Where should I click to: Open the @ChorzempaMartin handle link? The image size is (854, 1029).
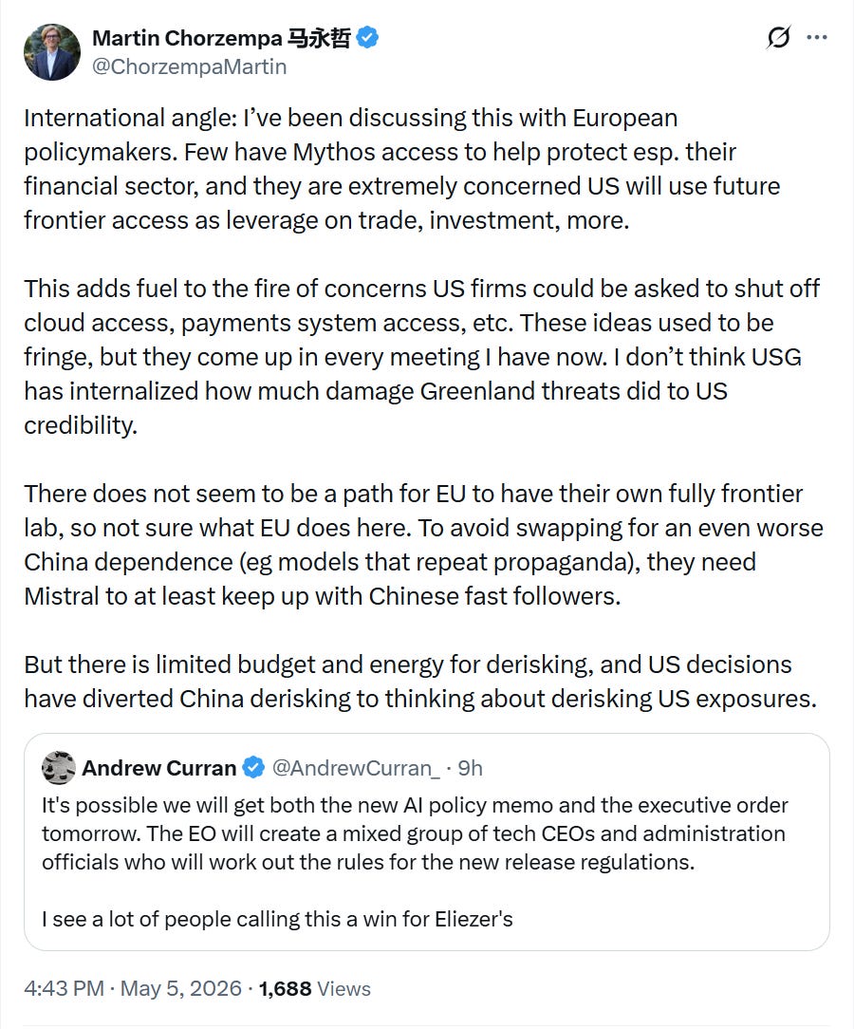(190, 67)
